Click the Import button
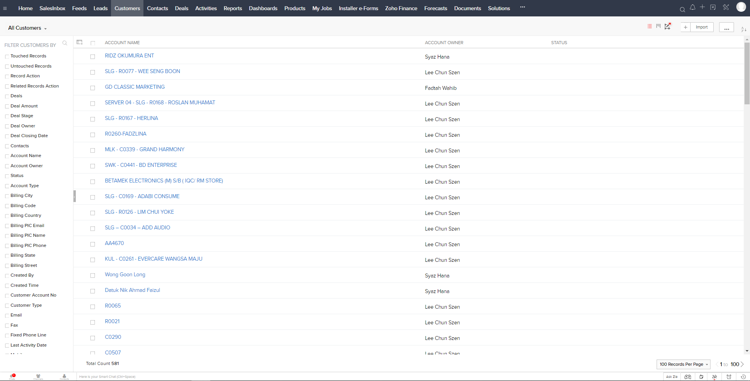 [702, 27]
